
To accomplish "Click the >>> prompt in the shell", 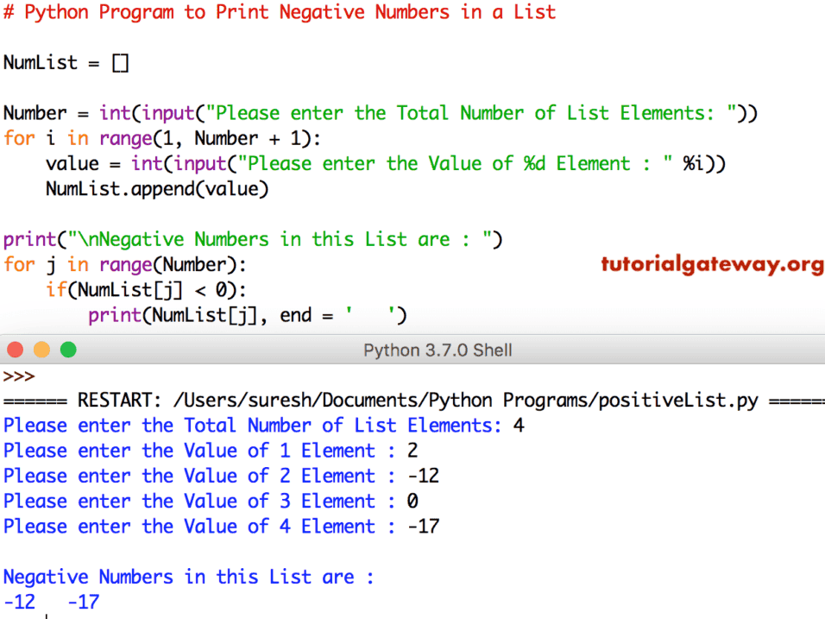I will 17,376.
